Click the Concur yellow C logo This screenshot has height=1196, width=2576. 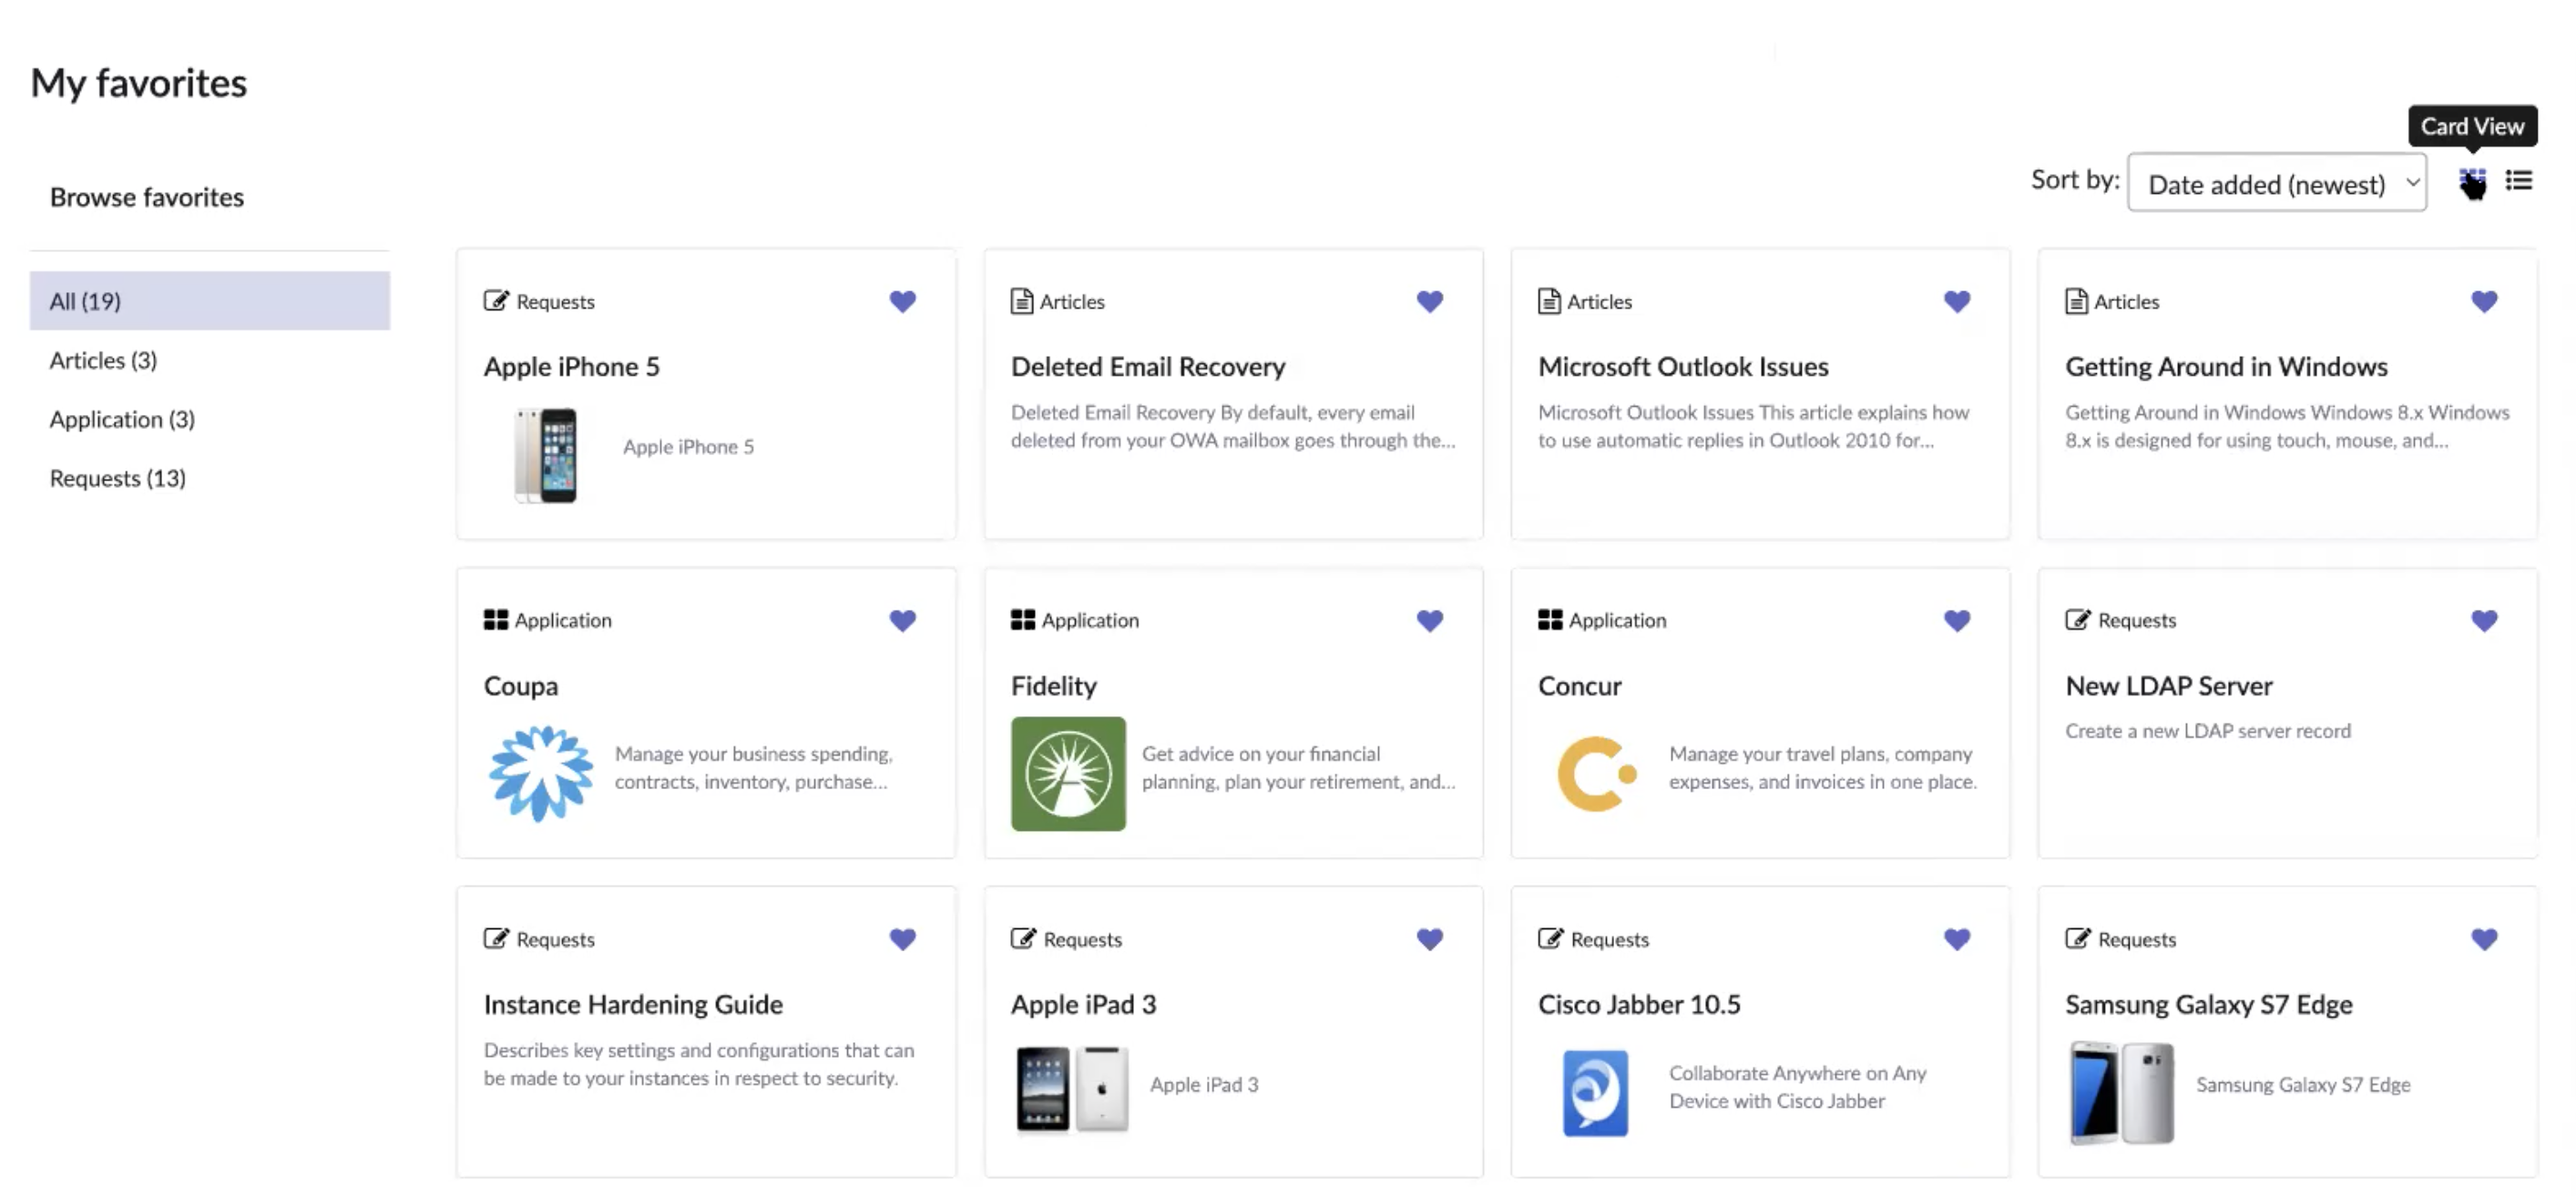1596,775
